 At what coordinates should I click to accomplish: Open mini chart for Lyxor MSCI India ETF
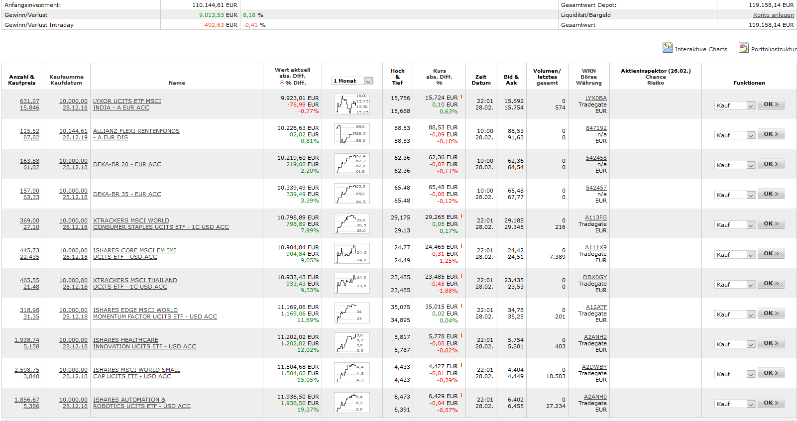351,105
